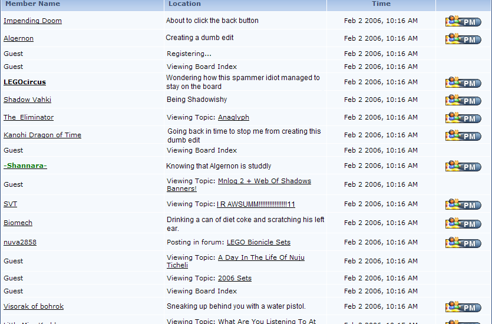
Task: Click PM button for The_Eliminator
Action: coord(463,117)
